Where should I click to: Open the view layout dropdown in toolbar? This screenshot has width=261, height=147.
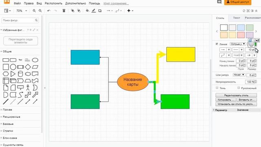click(x=7, y=11)
